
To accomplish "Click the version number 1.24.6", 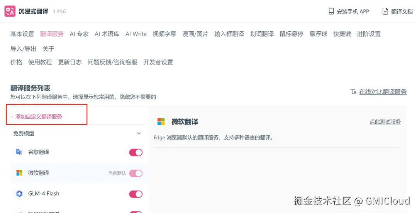I will click(x=59, y=12).
